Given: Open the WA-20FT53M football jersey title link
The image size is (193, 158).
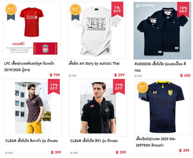Looking at the screenshot, I should 156,142.
